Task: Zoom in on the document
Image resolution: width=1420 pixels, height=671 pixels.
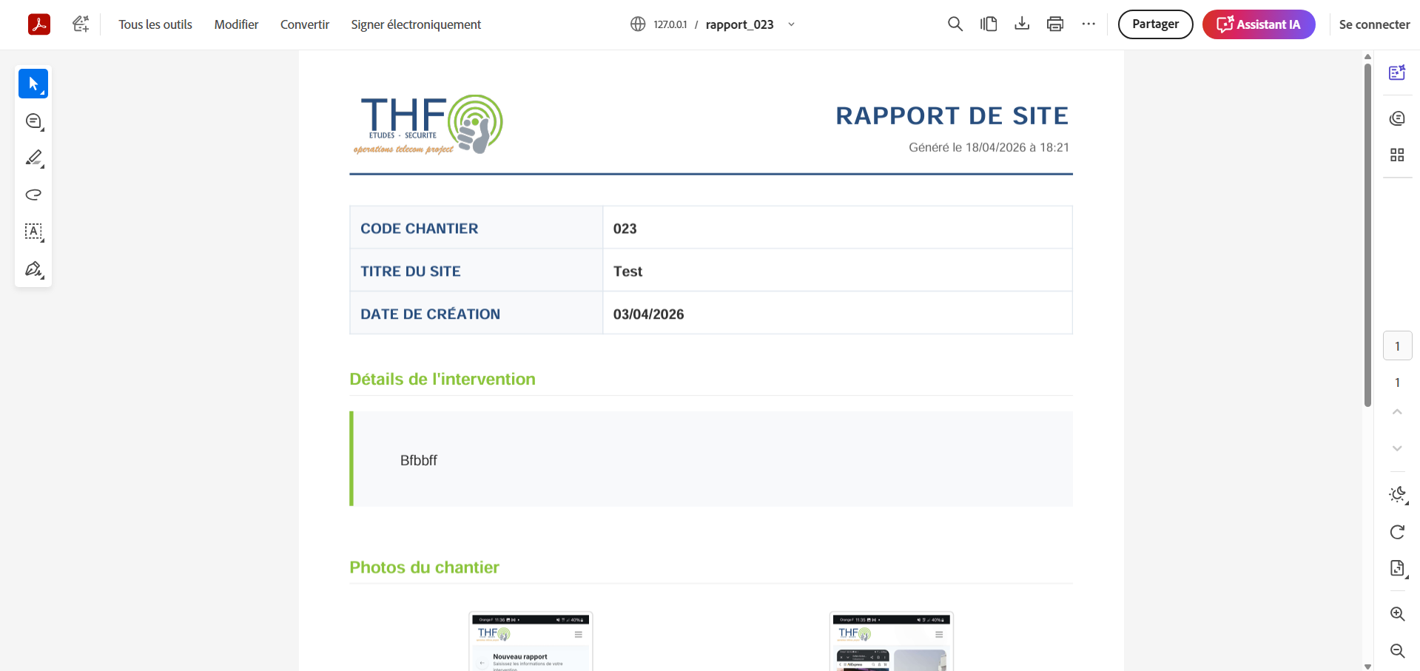Action: click(x=1398, y=614)
